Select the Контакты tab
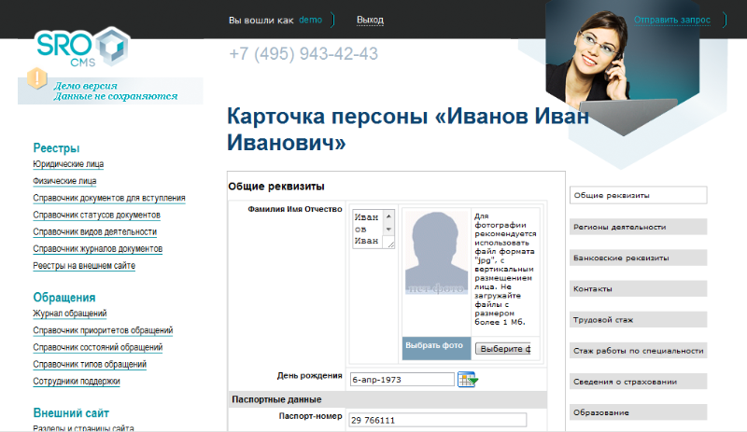The width and height of the screenshot is (747, 432). coord(637,289)
